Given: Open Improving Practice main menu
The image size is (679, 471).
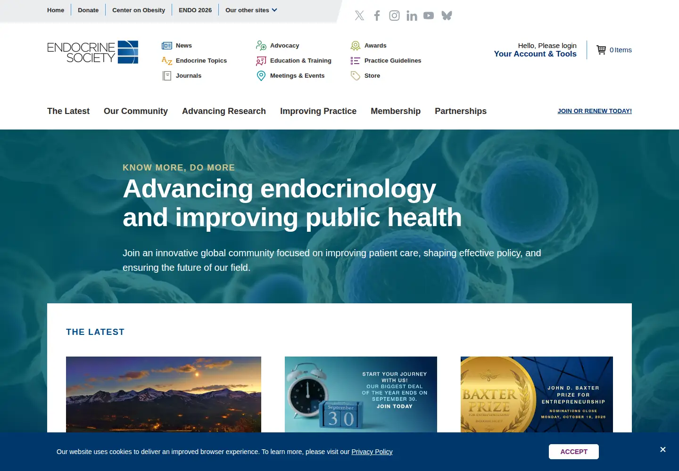Looking at the screenshot, I should point(318,111).
